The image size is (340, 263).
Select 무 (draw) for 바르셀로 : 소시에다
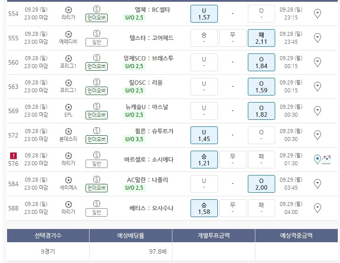[x=232, y=160]
